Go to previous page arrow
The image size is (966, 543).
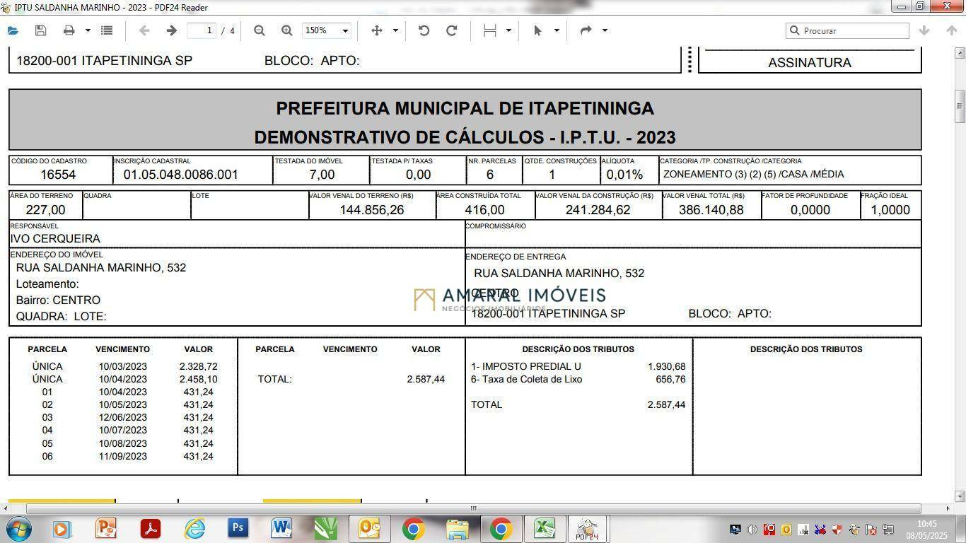[x=144, y=30]
